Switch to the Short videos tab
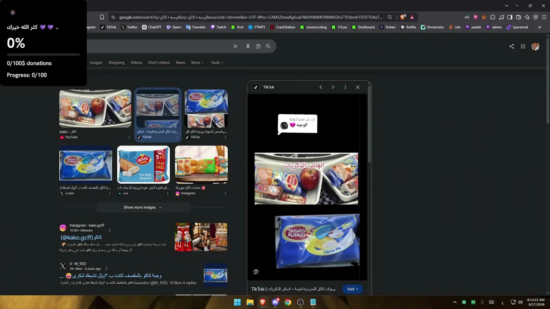The width and height of the screenshot is (550, 309). (x=159, y=63)
